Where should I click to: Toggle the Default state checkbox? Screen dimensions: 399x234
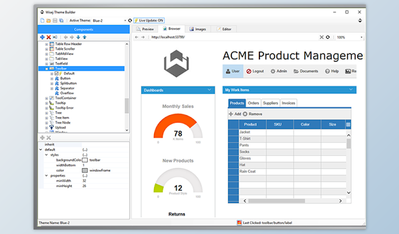pyautogui.click(x=57, y=73)
